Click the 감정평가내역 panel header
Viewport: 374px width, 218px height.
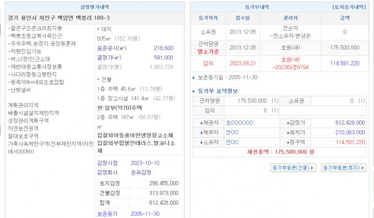pyautogui.click(x=93, y=7)
